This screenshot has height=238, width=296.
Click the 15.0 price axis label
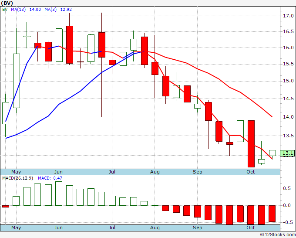[x=288, y=81]
